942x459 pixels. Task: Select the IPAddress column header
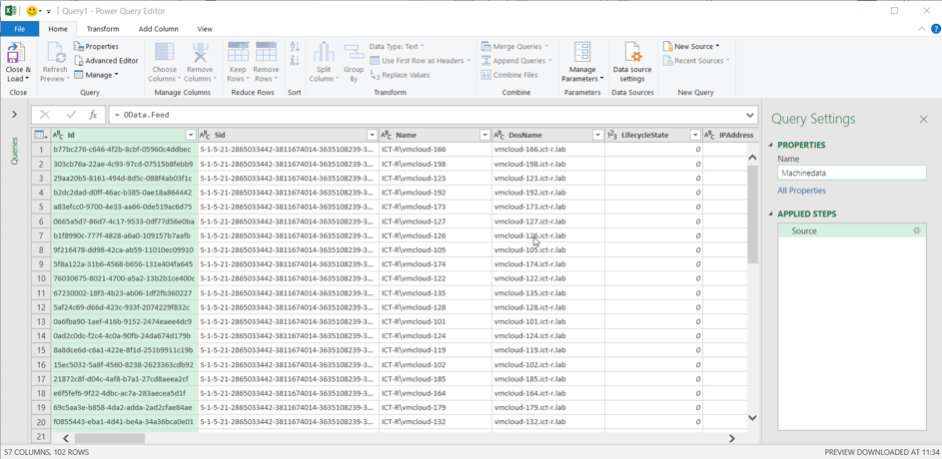(x=728, y=135)
